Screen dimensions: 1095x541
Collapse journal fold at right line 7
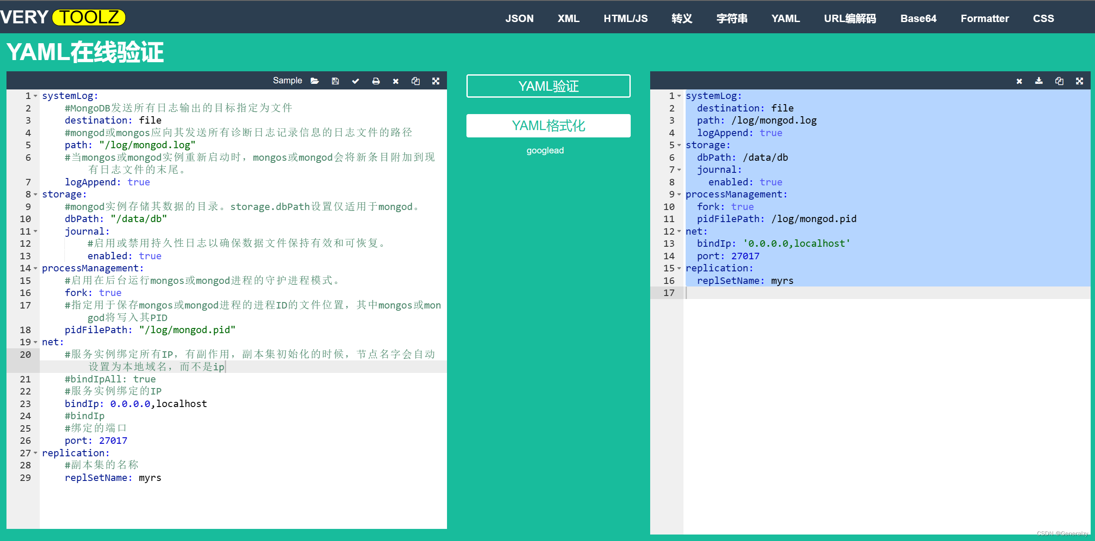[679, 170]
